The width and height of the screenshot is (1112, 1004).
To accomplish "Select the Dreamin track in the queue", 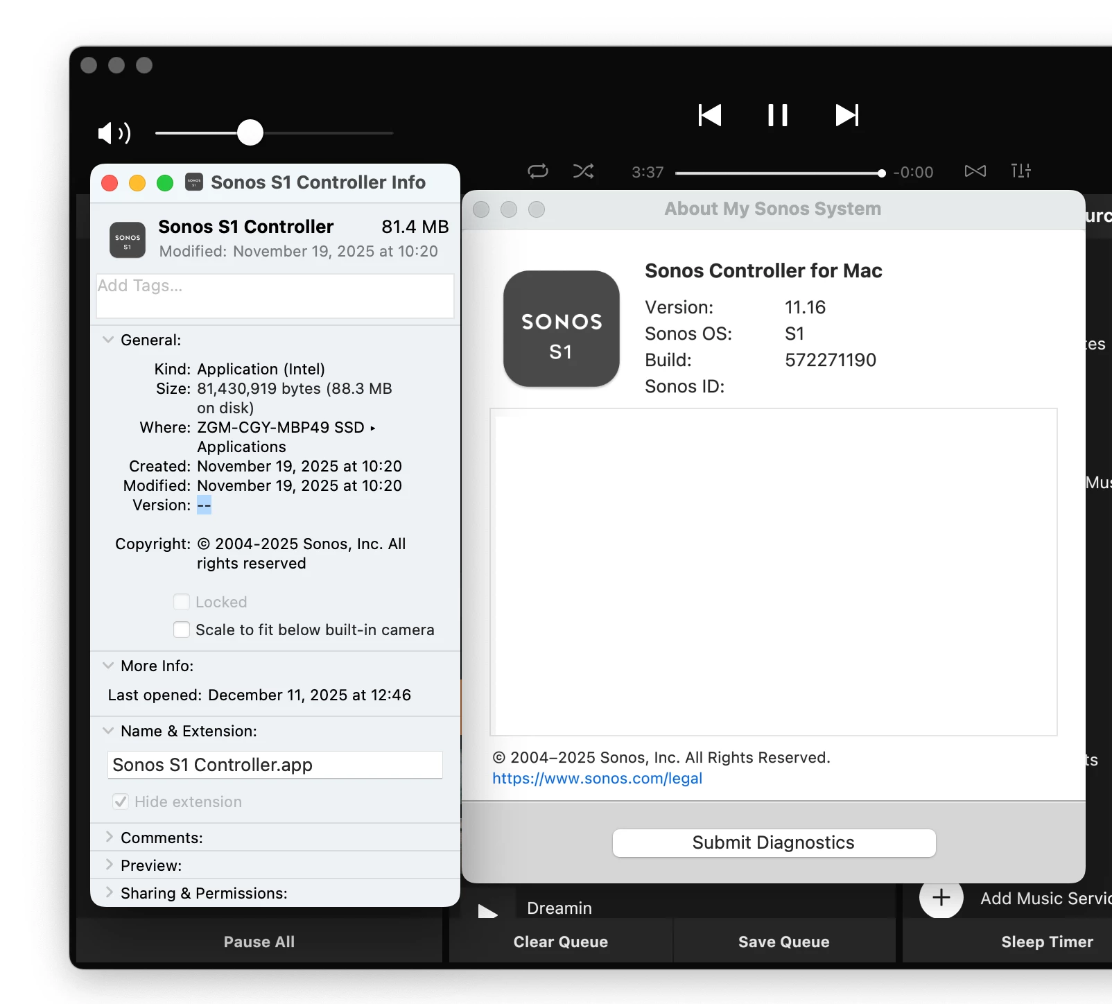I will 559,908.
